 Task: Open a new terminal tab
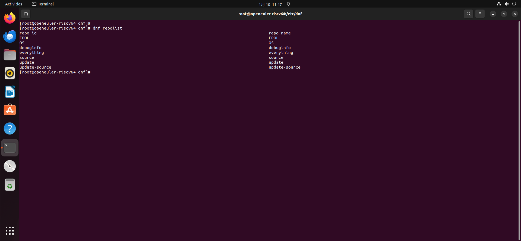coord(26,14)
